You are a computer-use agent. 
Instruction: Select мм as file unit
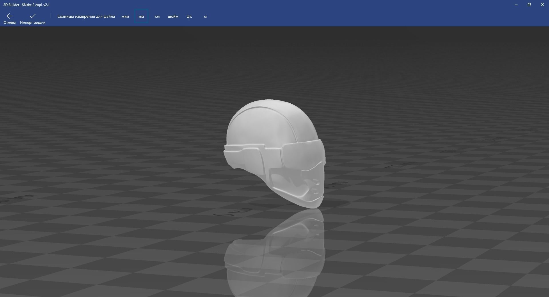141,17
